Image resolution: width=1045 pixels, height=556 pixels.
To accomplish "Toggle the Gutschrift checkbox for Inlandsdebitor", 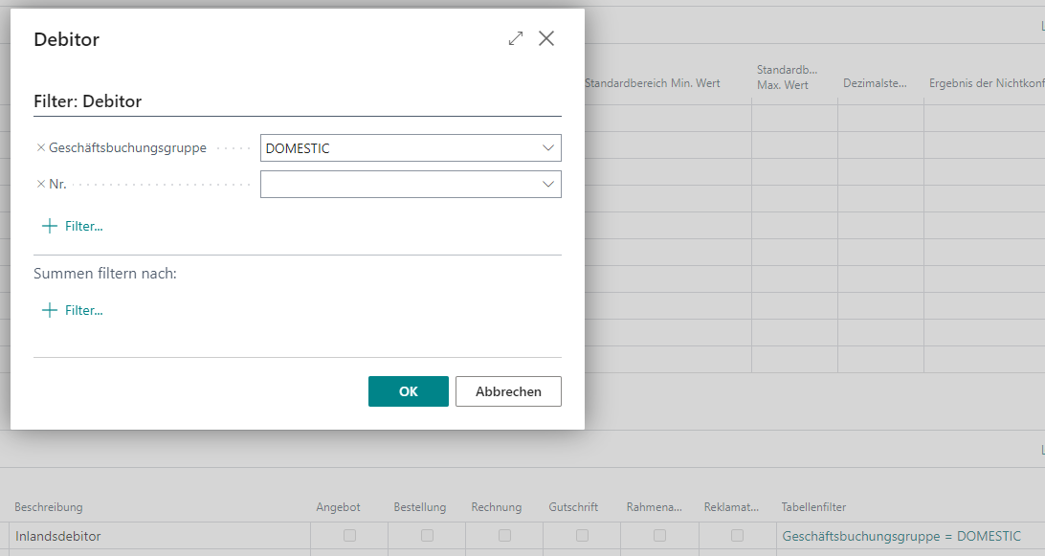I will click(x=582, y=536).
